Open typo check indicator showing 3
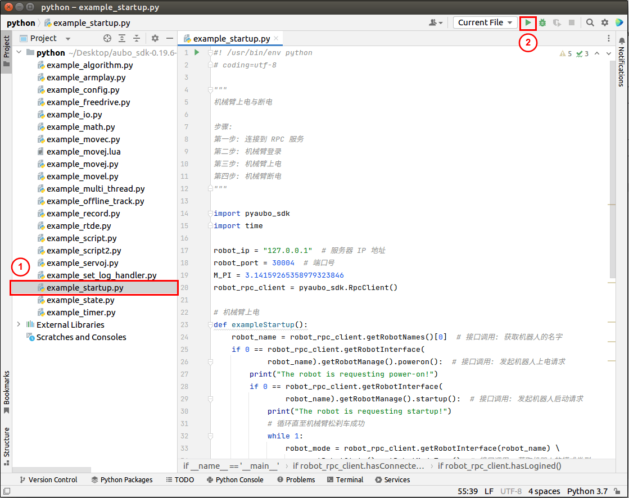Viewport: 629px width, 498px height. tap(582, 54)
